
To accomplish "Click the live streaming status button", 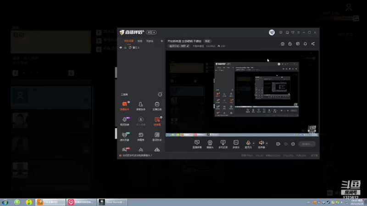I will click(307, 144).
